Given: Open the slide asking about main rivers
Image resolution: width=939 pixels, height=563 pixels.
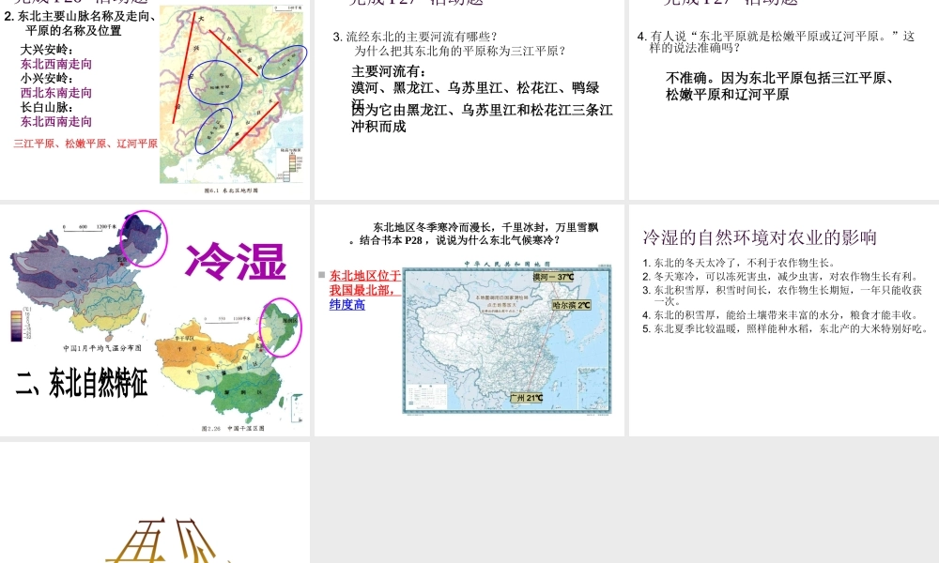Looking at the screenshot, I should pos(469,99).
